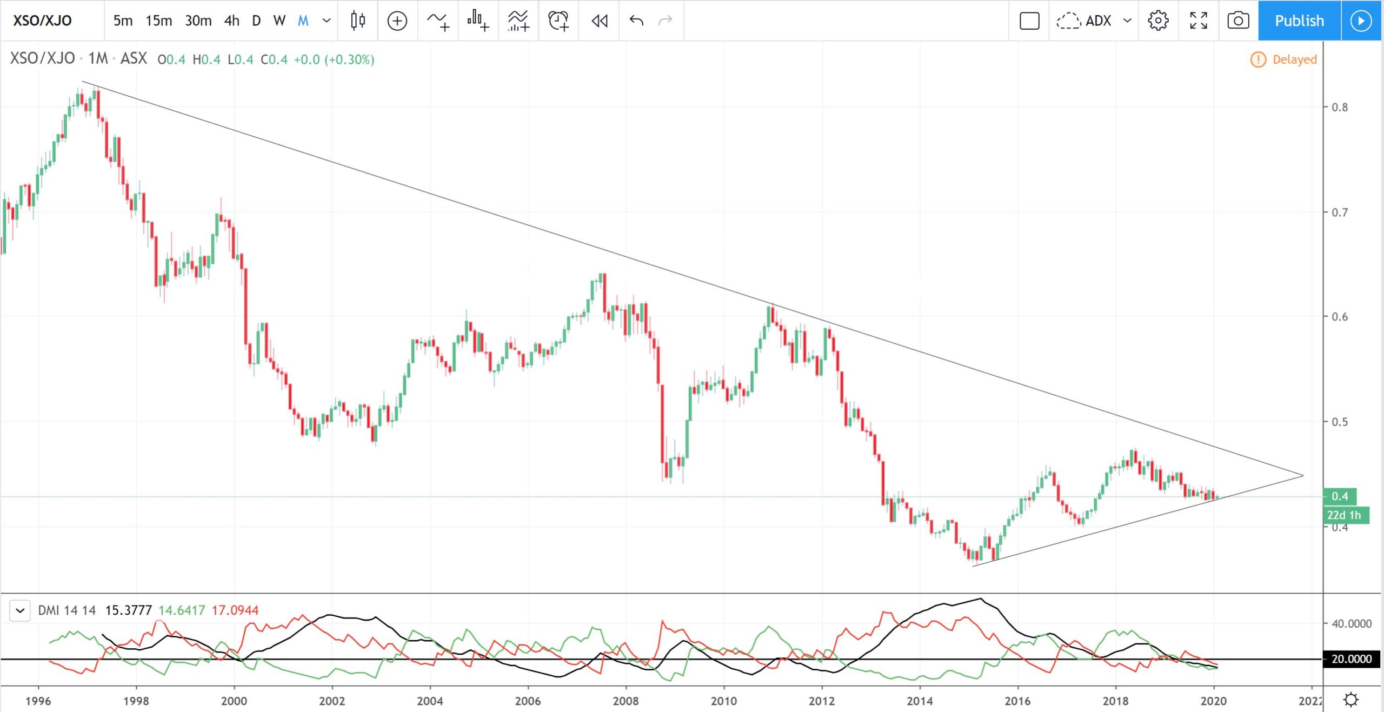Click the compare or add symbol icon
The image size is (1384, 712).
point(397,21)
